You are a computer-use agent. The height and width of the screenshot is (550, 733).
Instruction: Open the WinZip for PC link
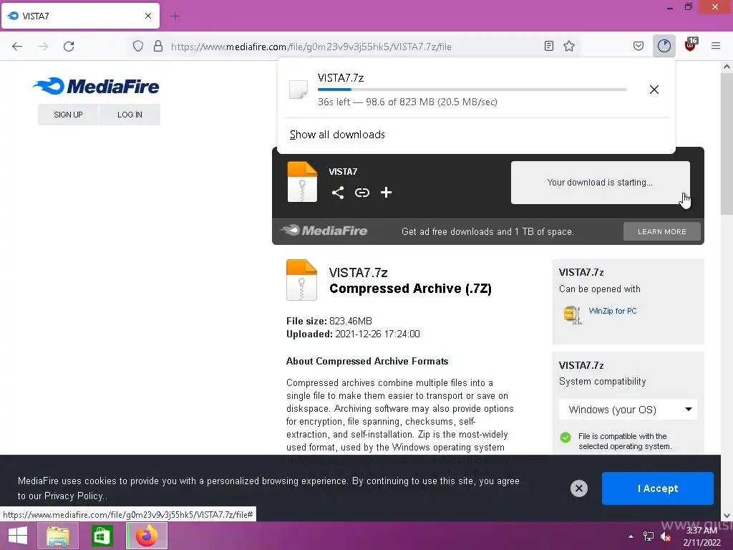(x=613, y=311)
